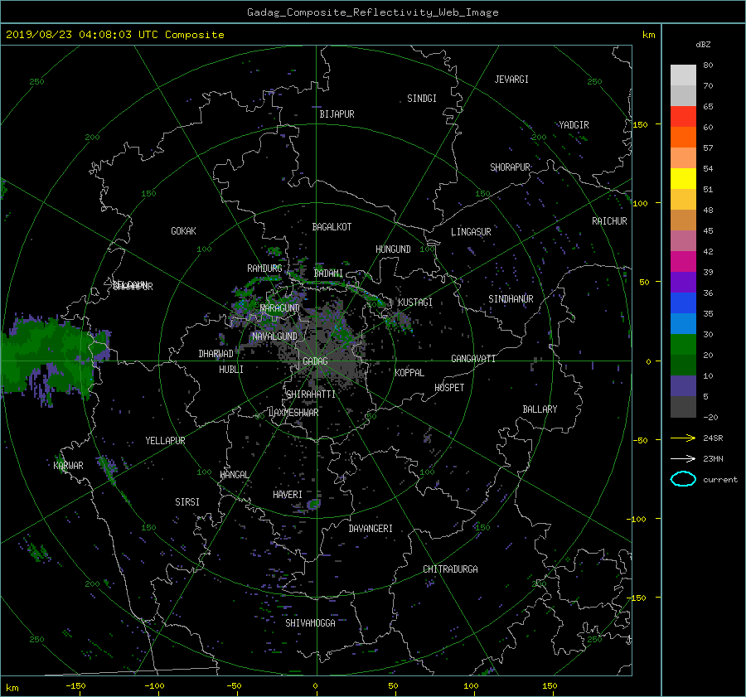
Task: Click the BALLARY city label
Action: tap(540, 409)
